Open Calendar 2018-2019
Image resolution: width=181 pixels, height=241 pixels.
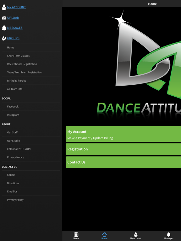point(31,149)
